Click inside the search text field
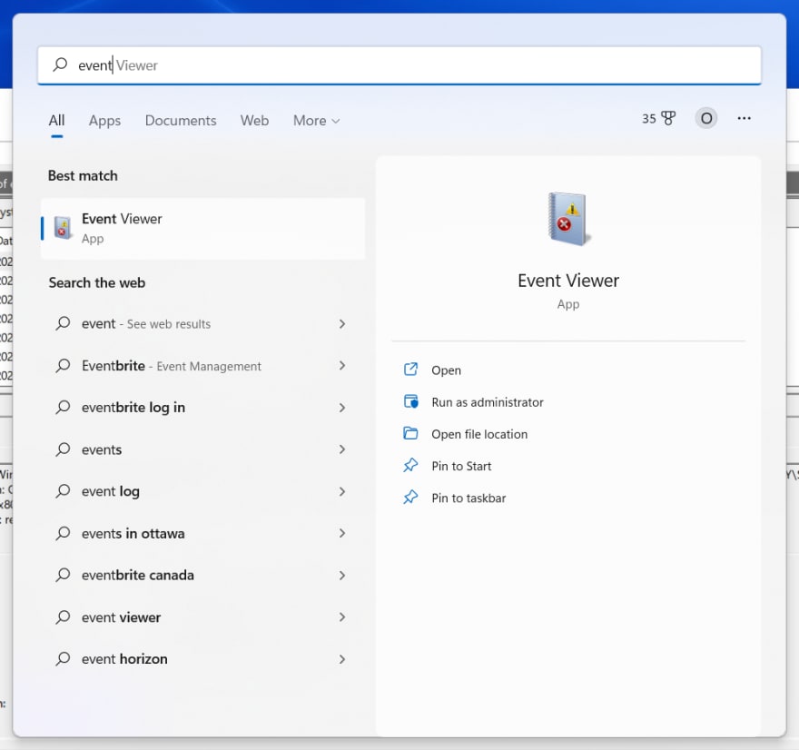The height and width of the screenshot is (750, 799). pos(399,65)
